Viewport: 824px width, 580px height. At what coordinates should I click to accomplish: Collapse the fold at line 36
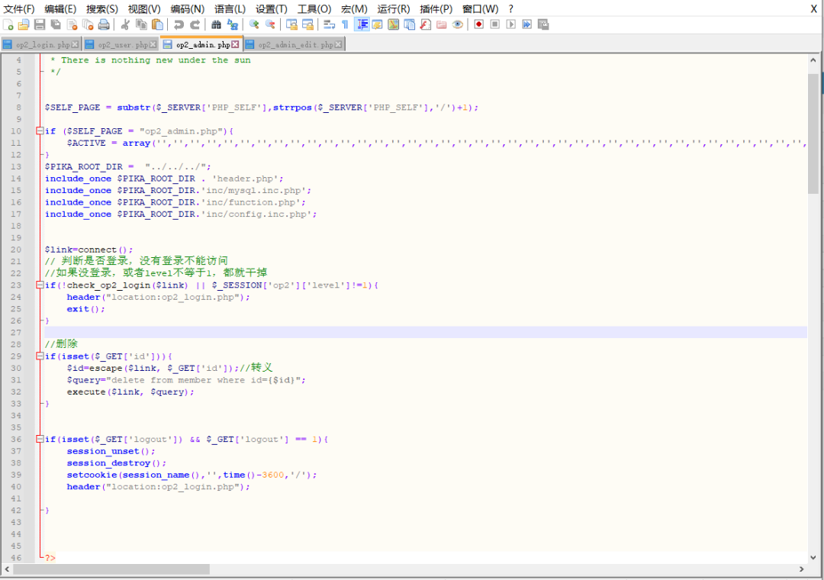pyautogui.click(x=40, y=439)
